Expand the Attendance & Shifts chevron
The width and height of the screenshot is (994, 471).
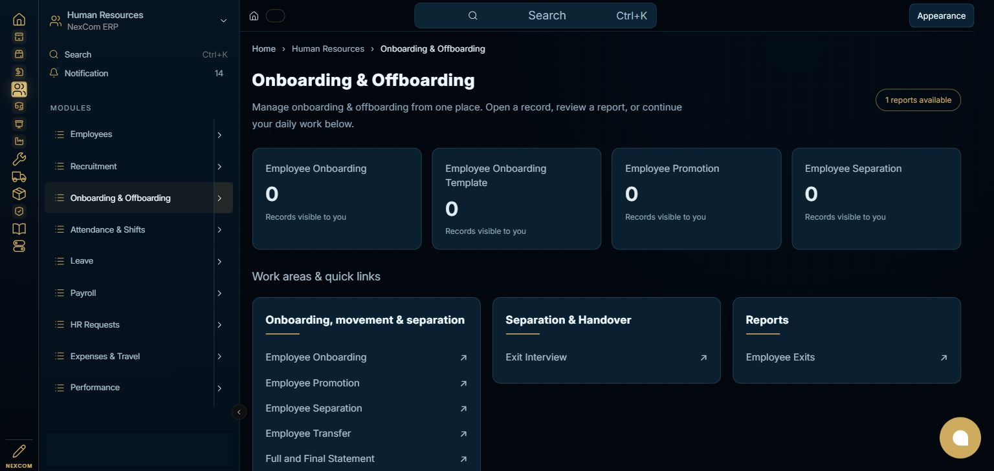coord(219,230)
